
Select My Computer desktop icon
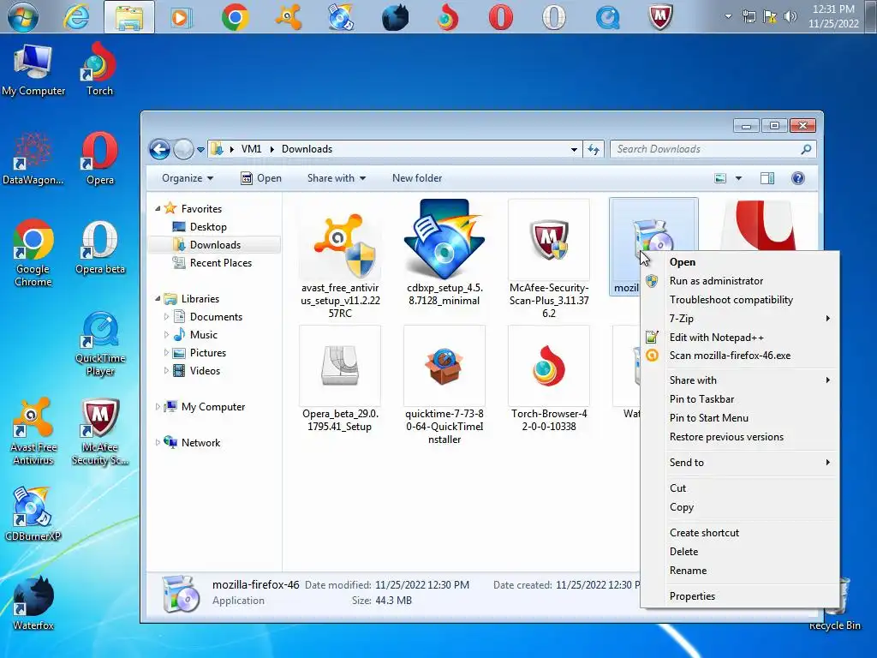(x=33, y=69)
